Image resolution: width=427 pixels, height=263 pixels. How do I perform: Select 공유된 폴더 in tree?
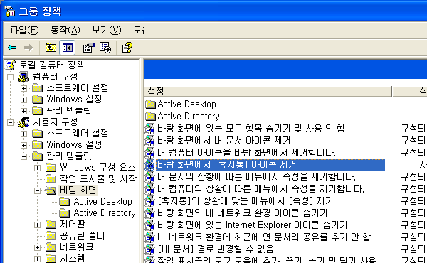click(x=83, y=235)
